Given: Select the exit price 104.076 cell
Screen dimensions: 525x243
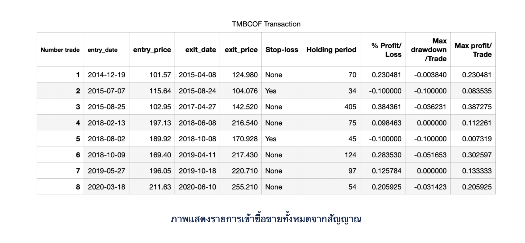Looking at the screenshot, I should click(x=245, y=91).
